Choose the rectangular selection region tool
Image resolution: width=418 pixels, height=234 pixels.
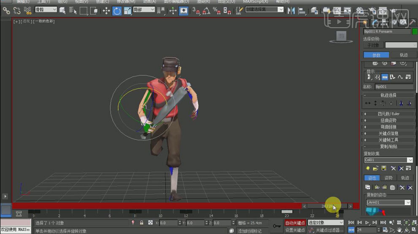[84, 10]
